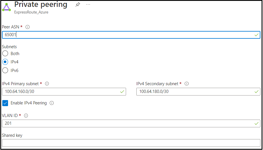Click the IPv4 Secondary subnet field
This screenshot has width=263, height=150.
point(195,91)
